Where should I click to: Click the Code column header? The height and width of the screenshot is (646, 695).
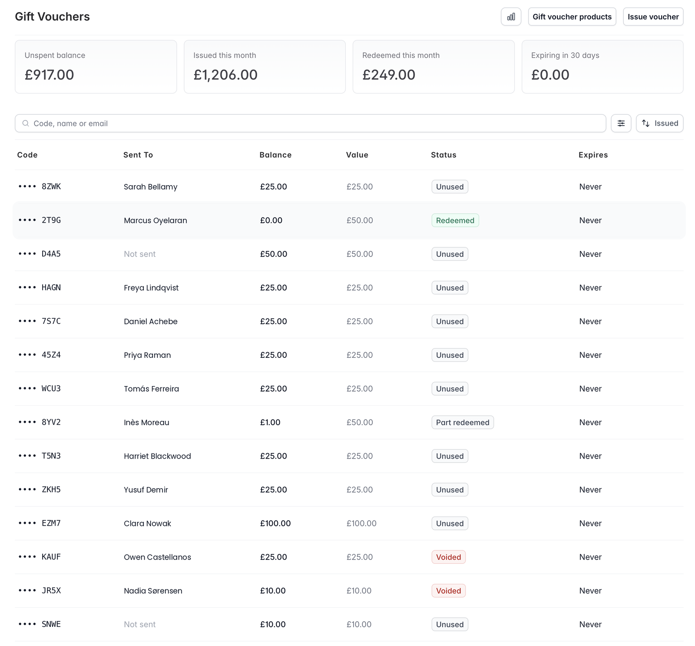(27, 155)
